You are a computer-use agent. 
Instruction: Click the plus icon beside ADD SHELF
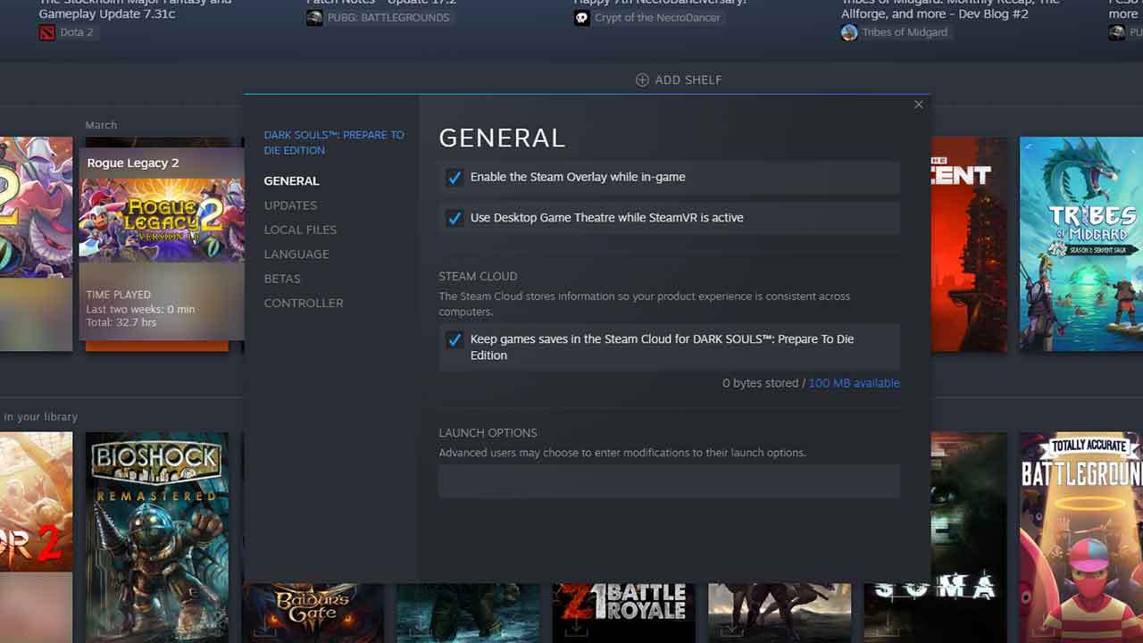[x=642, y=79]
